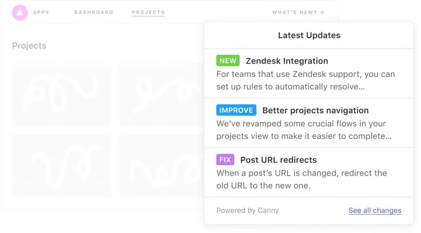
Task: Open the top-left project thumbnail
Action: [x=61, y=95]
